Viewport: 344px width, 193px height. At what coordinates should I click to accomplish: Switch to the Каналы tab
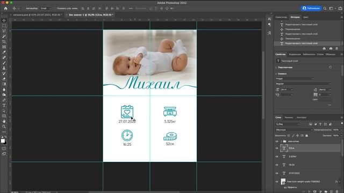(x=289, y=117)
